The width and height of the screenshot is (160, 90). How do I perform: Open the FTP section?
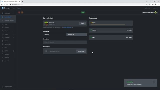point(5,47)
